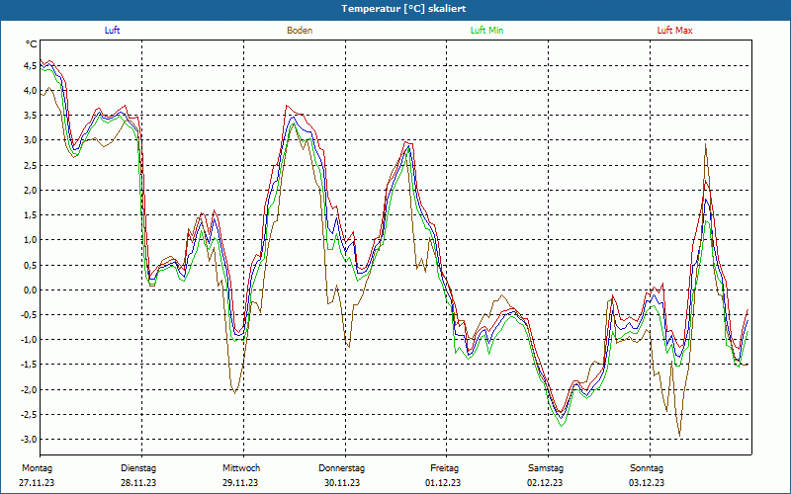Click the 3,0 y-axis value

(31, 140)
